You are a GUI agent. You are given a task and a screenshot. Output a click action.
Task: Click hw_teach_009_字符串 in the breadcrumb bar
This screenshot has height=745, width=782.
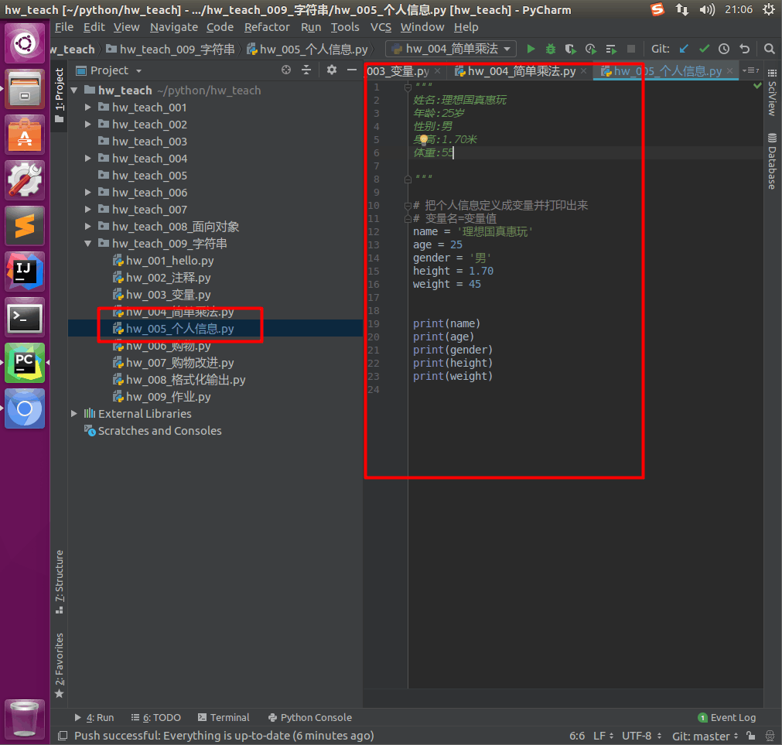[171, 49]
